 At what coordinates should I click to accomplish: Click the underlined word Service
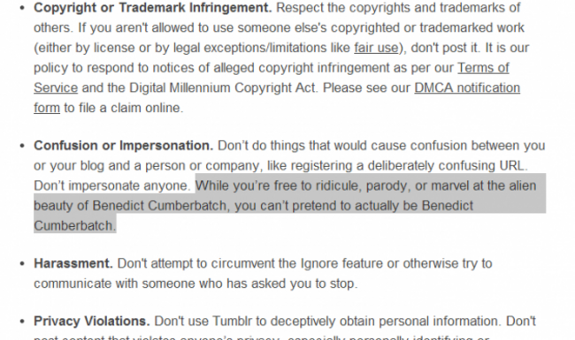56,87
